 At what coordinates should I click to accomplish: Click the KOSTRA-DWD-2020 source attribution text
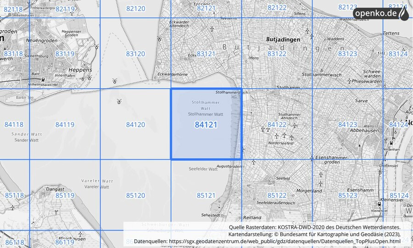[314, 227]
